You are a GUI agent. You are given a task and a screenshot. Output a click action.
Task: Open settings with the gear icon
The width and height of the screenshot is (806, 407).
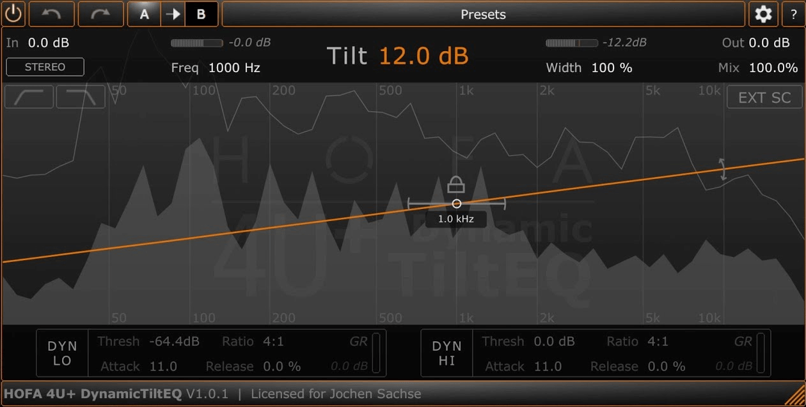763,14
